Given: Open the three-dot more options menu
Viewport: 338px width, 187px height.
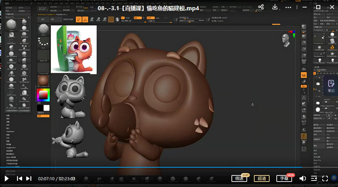Looking at the screenshot, I should click(288, 7).
